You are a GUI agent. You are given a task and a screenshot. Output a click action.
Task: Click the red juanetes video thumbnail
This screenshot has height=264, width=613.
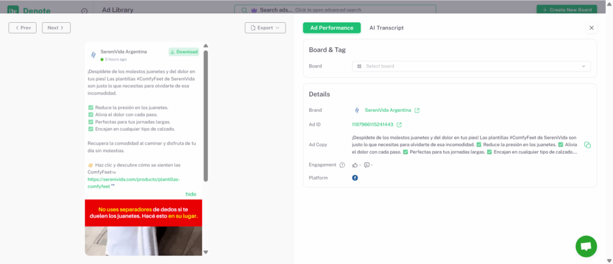(x=143, y=227)
